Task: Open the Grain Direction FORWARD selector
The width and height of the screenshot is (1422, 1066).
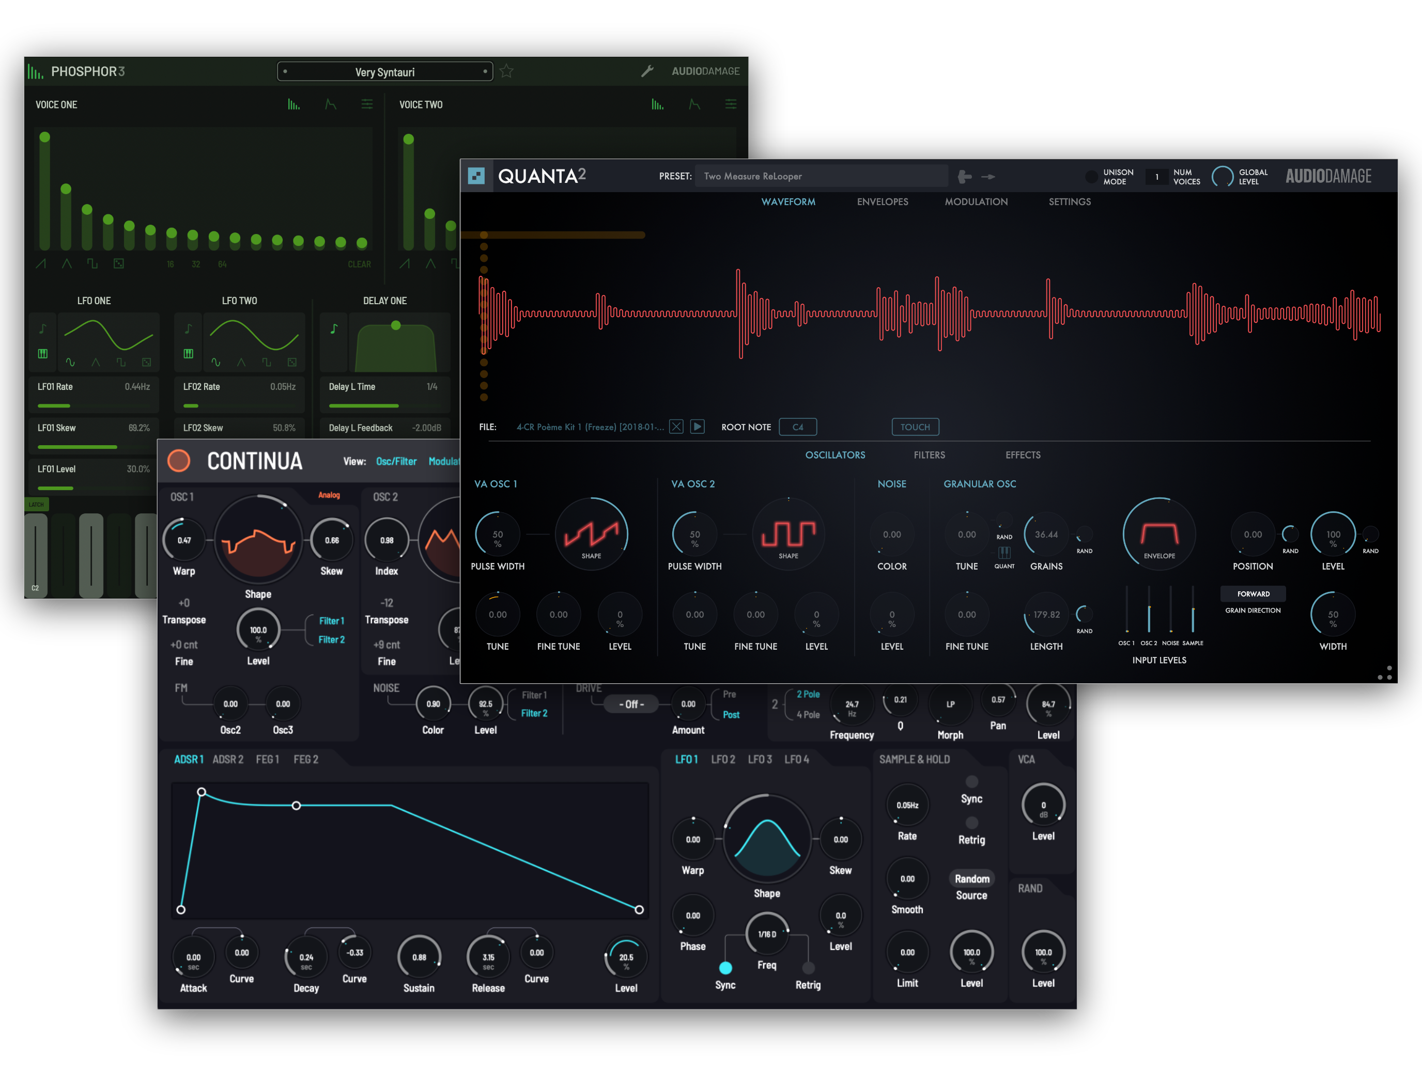Action: click(1253, 594)
